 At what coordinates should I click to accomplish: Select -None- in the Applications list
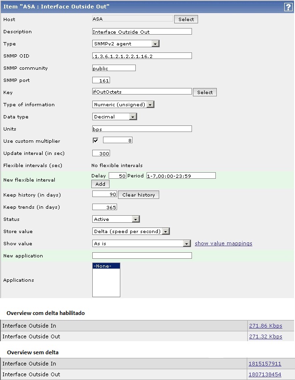(x=106, y=266)
